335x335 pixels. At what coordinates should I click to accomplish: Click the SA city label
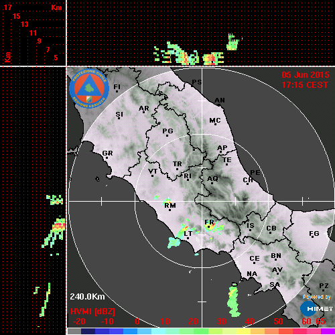pos(275,285)
